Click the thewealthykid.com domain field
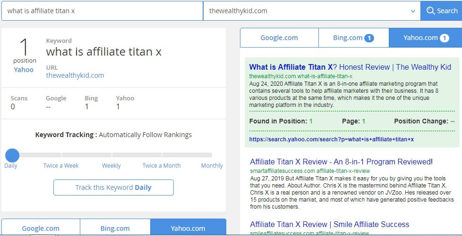 [x=312, y=11]
